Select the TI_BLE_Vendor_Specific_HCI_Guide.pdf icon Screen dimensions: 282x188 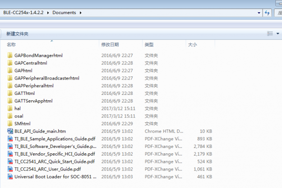click(x=10, y=154)
